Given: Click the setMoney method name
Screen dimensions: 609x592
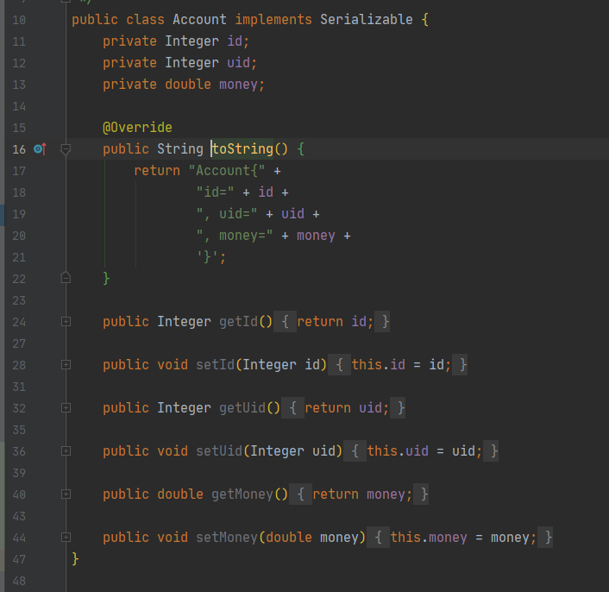Looking at the screenshot, I should pos(227,537).
